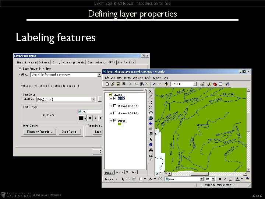Expand the stands layer tree node
Viewport: 265px width, 199px height.
point(111,121)
